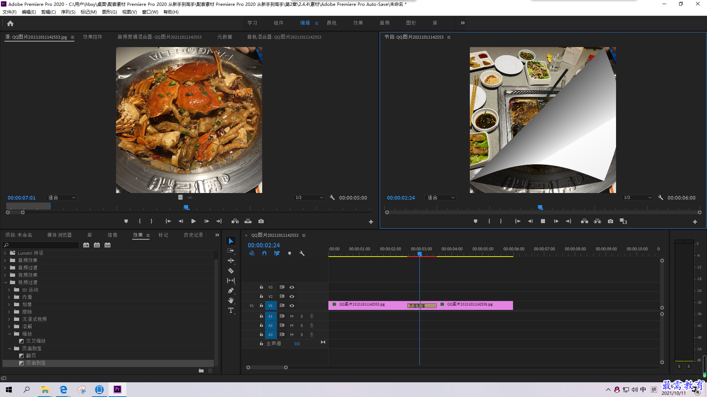Image resolution: width=707 pixels, height=397 pixels.
Task: Select the Ripple Edit tool
Action: coord(231,261)
